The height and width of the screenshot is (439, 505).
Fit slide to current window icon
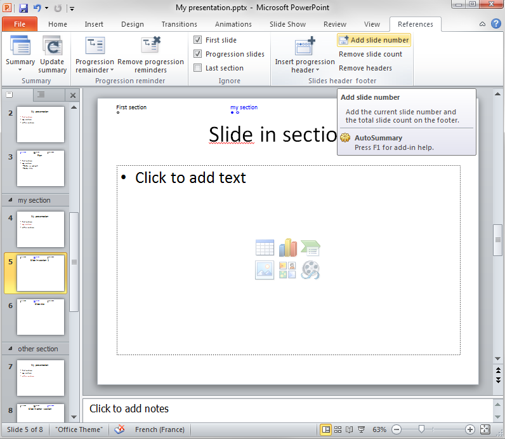(485, 429)
